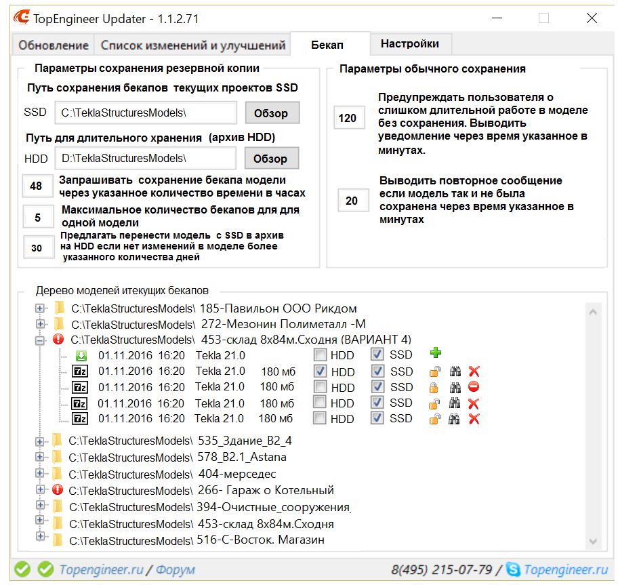The height and width of the screenshot is (585, 618).
Task: Click folder icon of 394-Очистные_сооружения
Action: point(58,506)
